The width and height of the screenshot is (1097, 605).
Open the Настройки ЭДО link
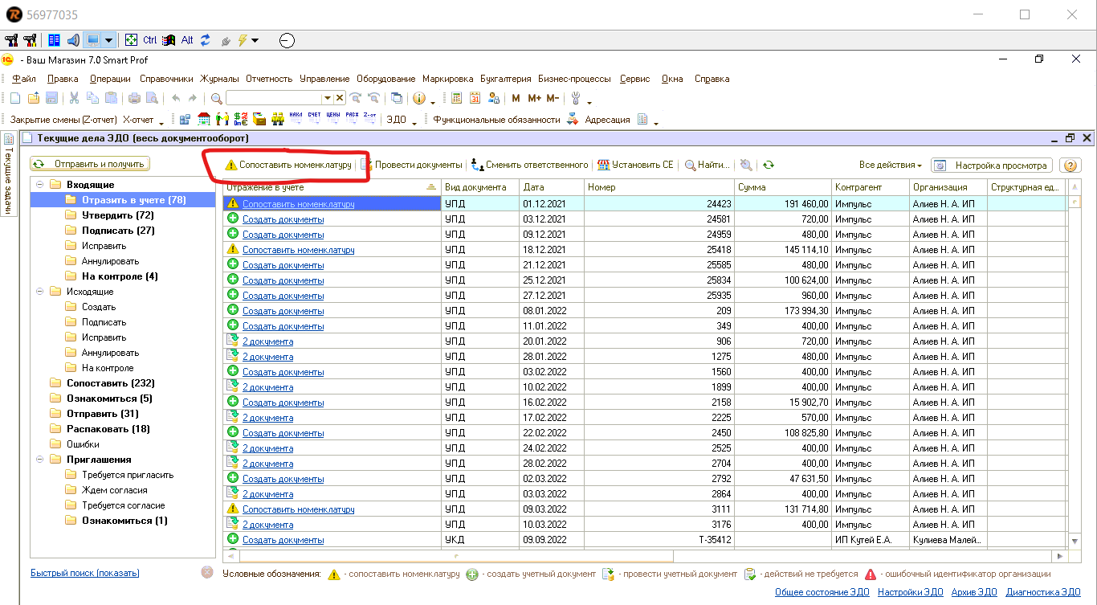pos(910,592)
